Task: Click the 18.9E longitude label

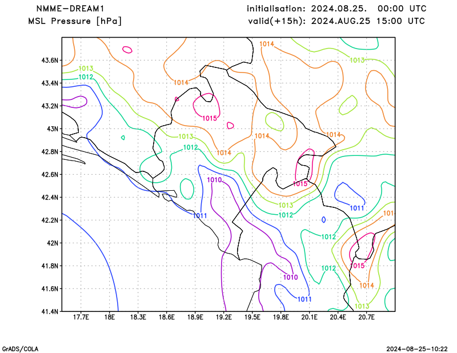Action: pyautogui.click(x=195, y=317)
